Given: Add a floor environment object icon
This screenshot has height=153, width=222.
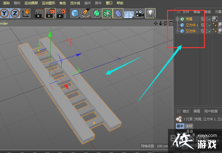Looking at the screenshot, I should pyautogui.click(x=129, y=13).
